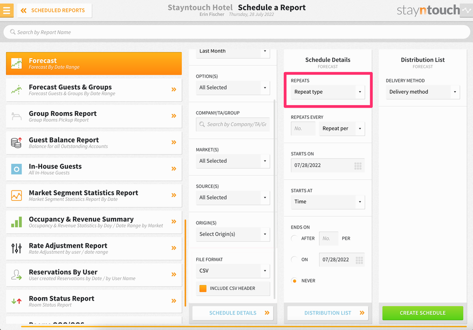Open the Last Month date range dropdown
The width and height of the screenshot is (473, 330).
click(x=233, y=53)
